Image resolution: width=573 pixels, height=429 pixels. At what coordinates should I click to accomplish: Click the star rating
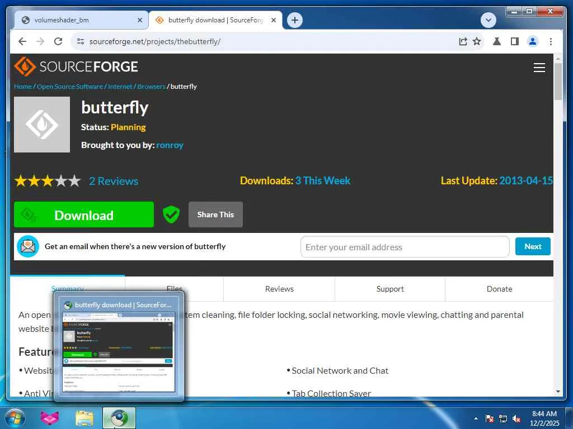point(48,181)
